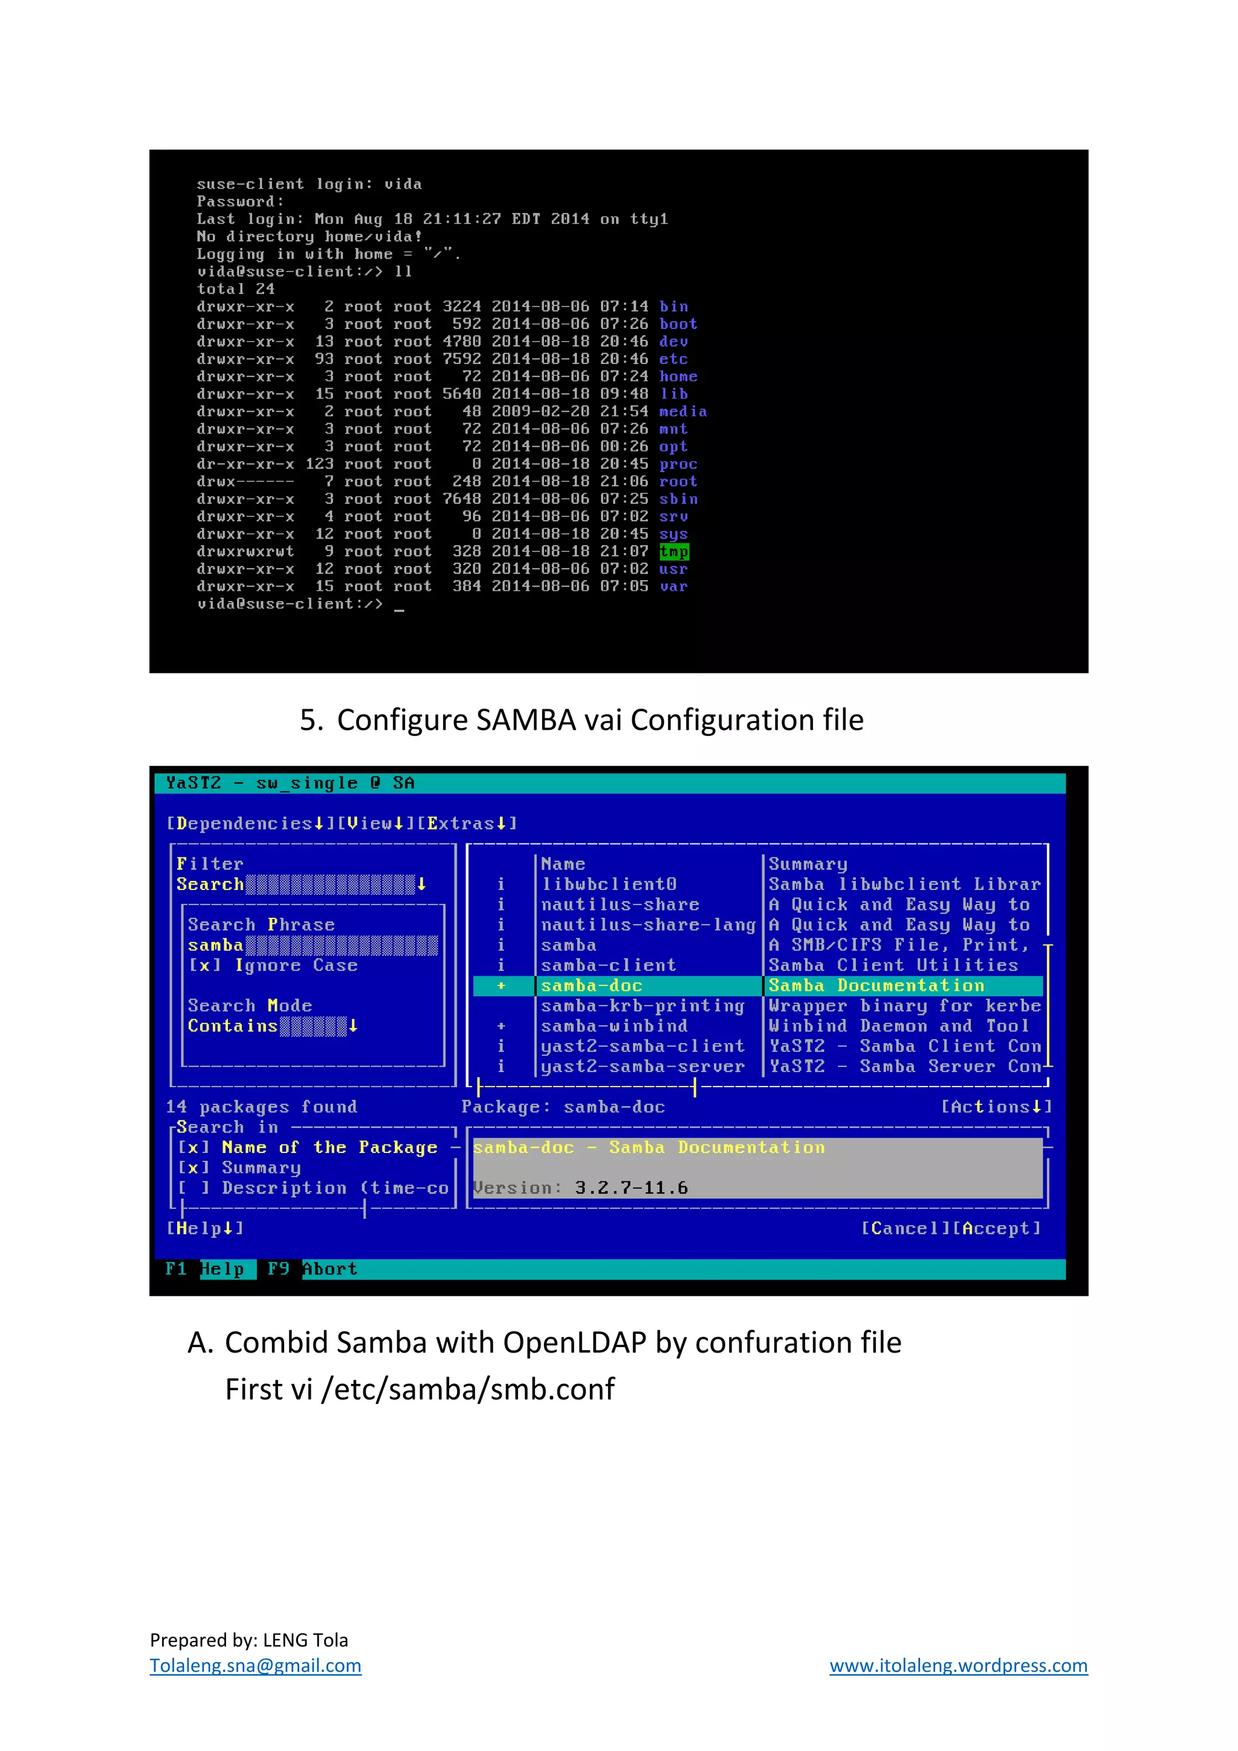Toggle the Ignore Case checkbox
The width and height of the screenshot is (1238, 1751).
pyautogui.click(x=273, y=966)
